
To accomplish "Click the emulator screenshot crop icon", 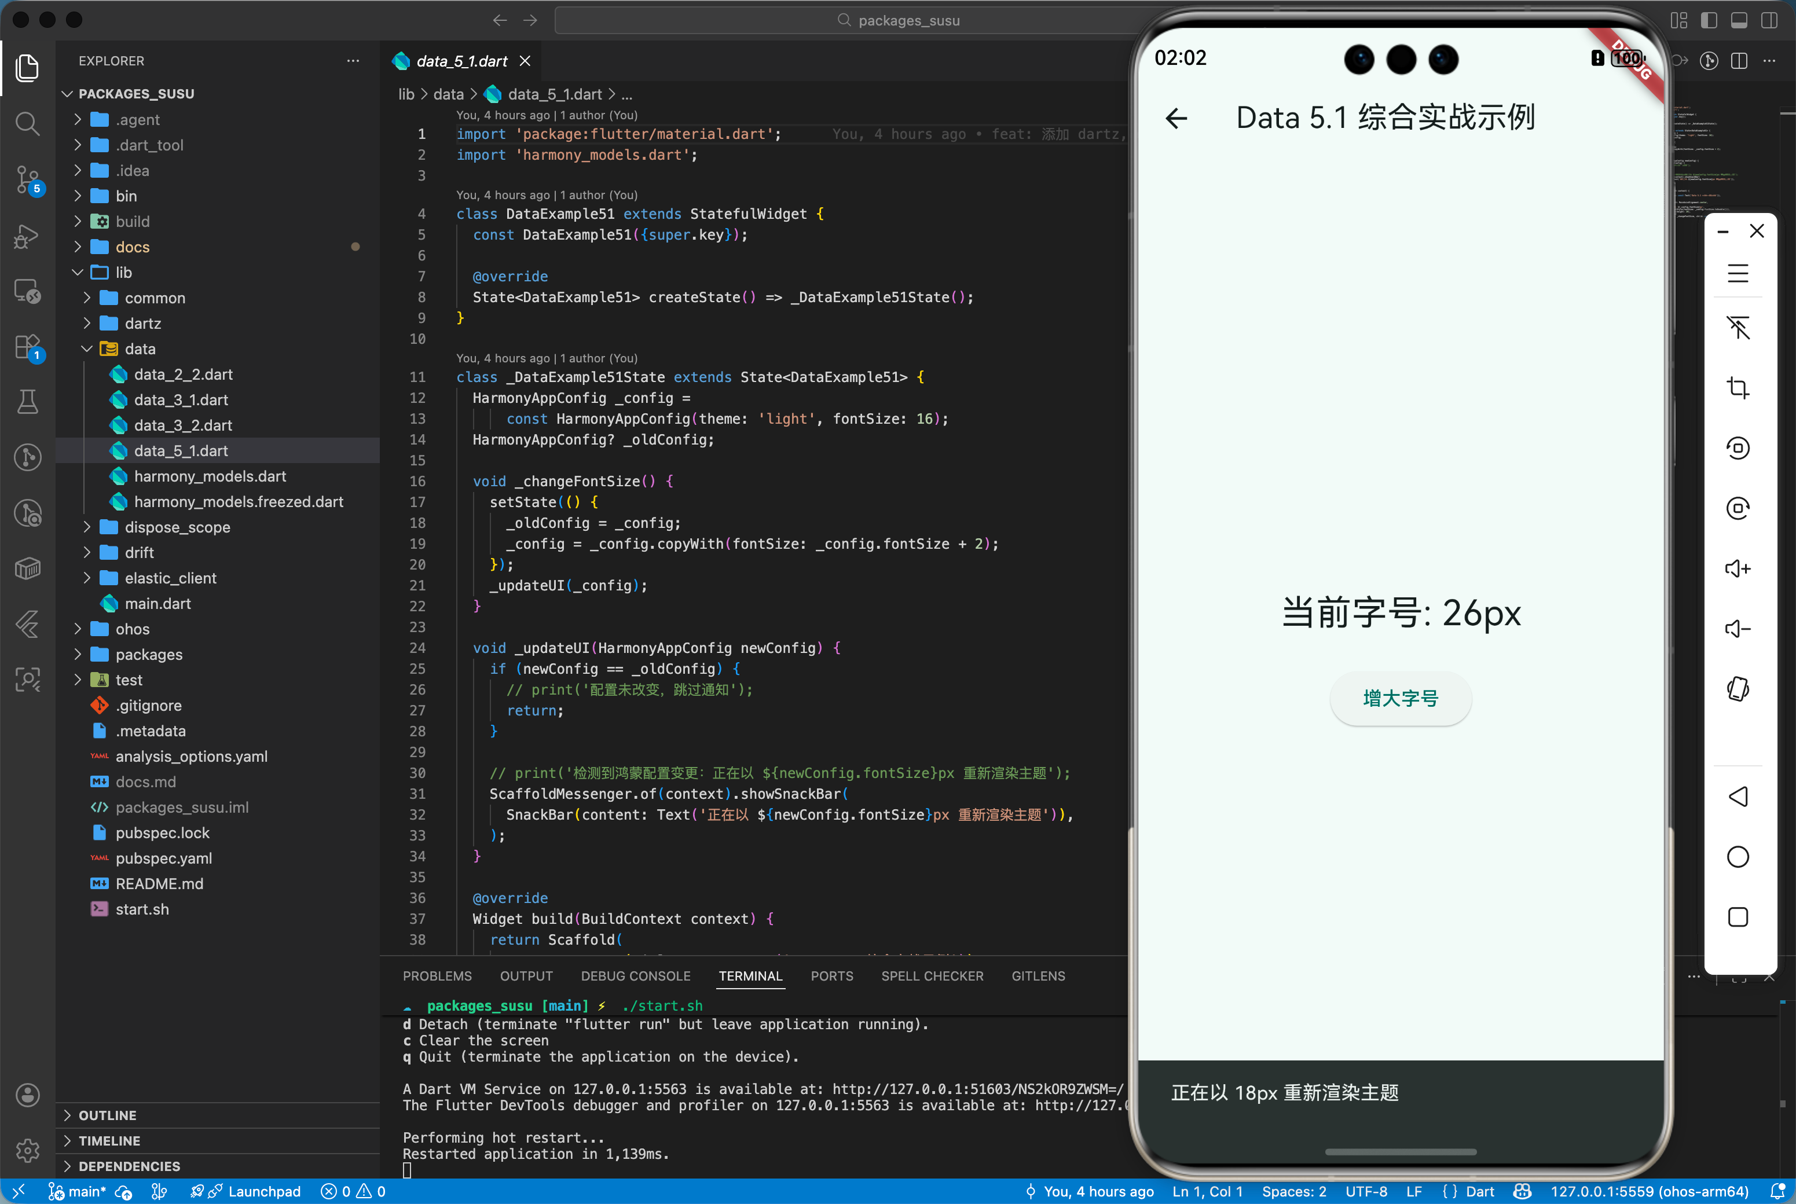I will (1738, 388).
